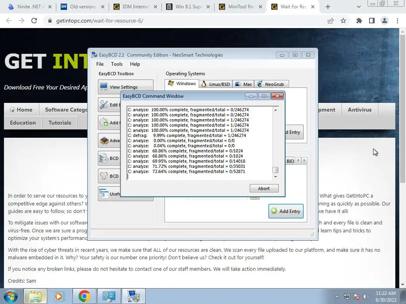Image resolution: width=406 pixels, height=304 pixels.
Task: Click the View Settings toolbox button
Action: [x=126, y=87]
